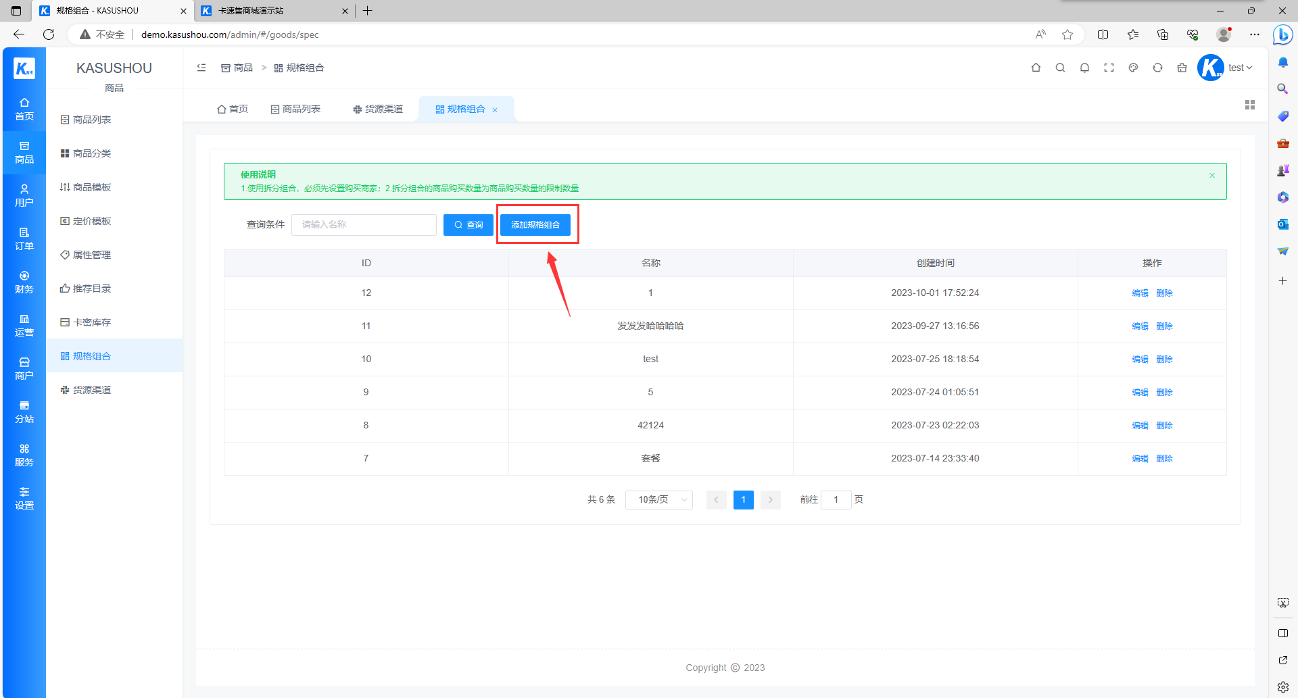The width and height of the screenshot is (1298, 698).
Task: Open 服务 section in blue sidebar
Action: pos(24,455)
